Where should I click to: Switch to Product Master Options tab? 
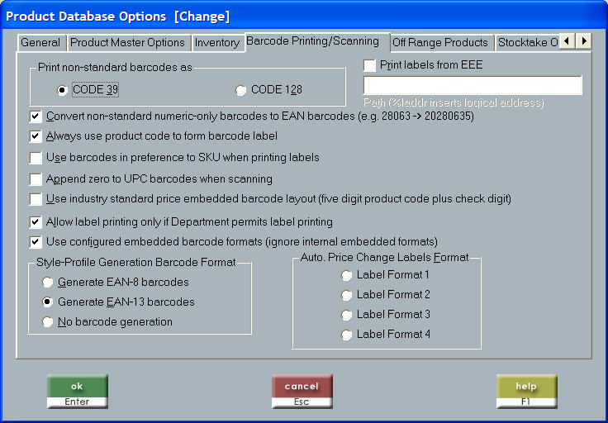click(x=128, y=43)
